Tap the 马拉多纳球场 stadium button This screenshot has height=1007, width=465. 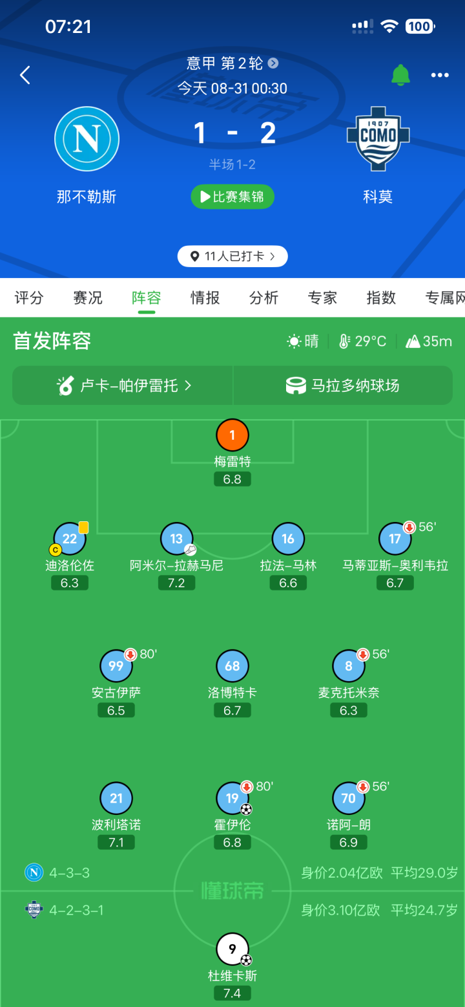[343, 385]
